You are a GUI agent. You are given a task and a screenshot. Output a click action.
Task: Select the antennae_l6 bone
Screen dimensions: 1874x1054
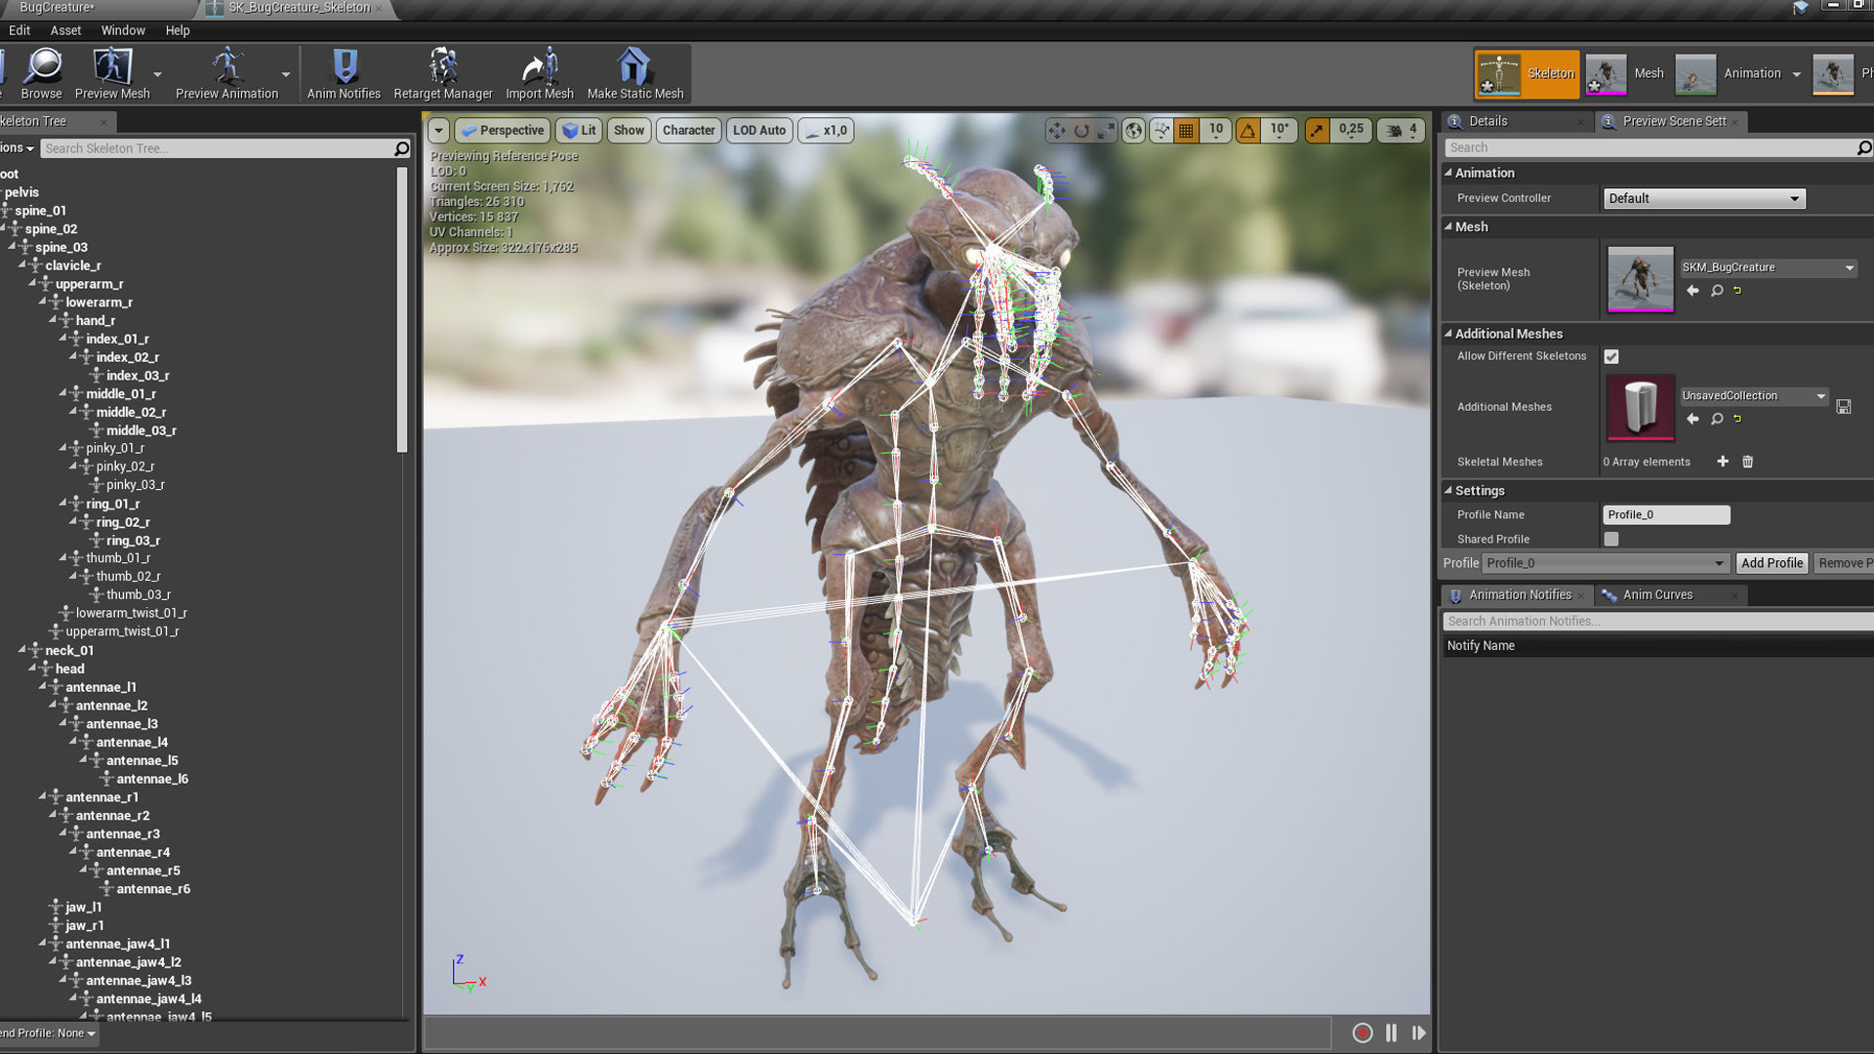pos(152,779)
